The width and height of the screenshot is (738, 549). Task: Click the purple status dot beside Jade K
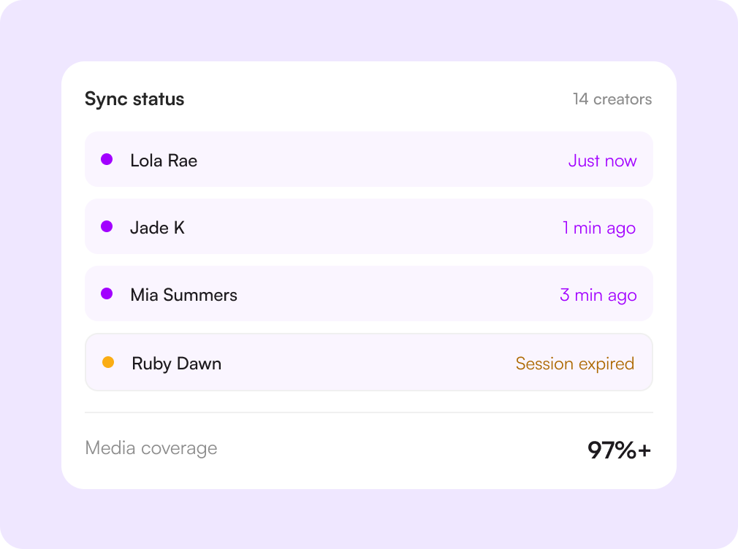tap(107, 227)
